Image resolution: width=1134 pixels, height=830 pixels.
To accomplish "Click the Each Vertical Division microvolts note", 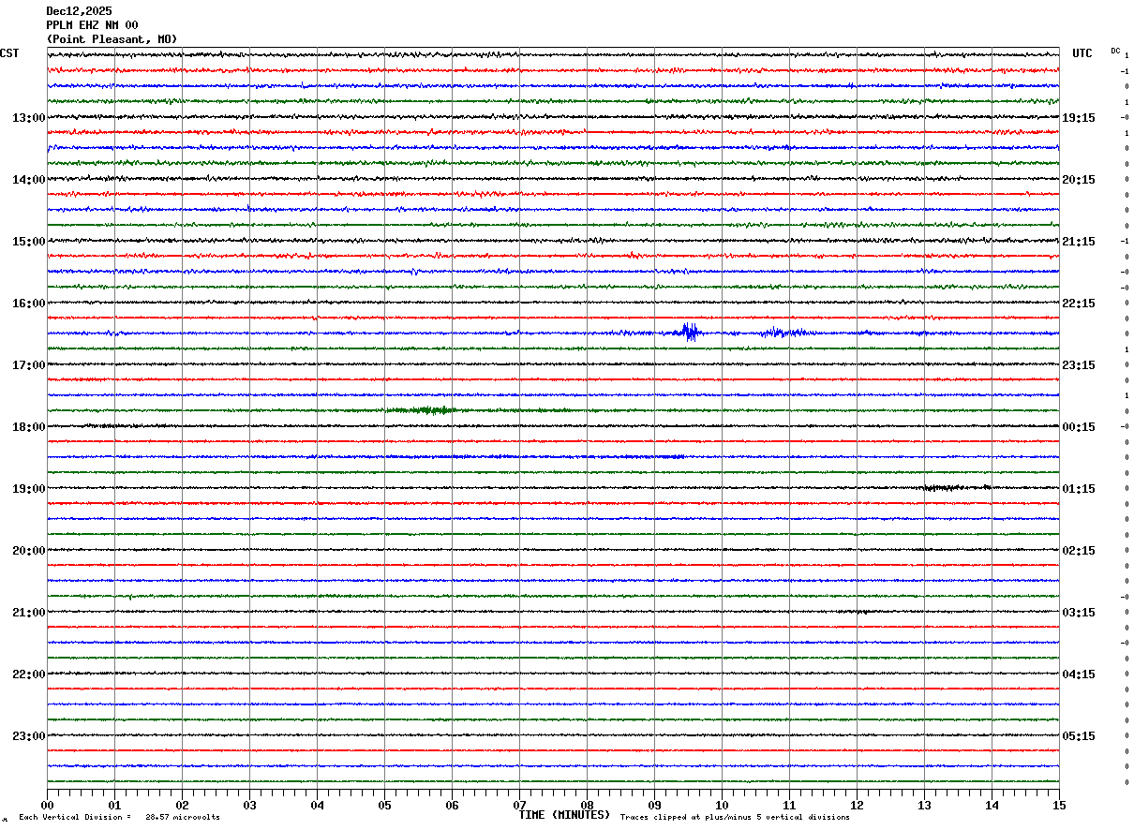I will point(119,818).
